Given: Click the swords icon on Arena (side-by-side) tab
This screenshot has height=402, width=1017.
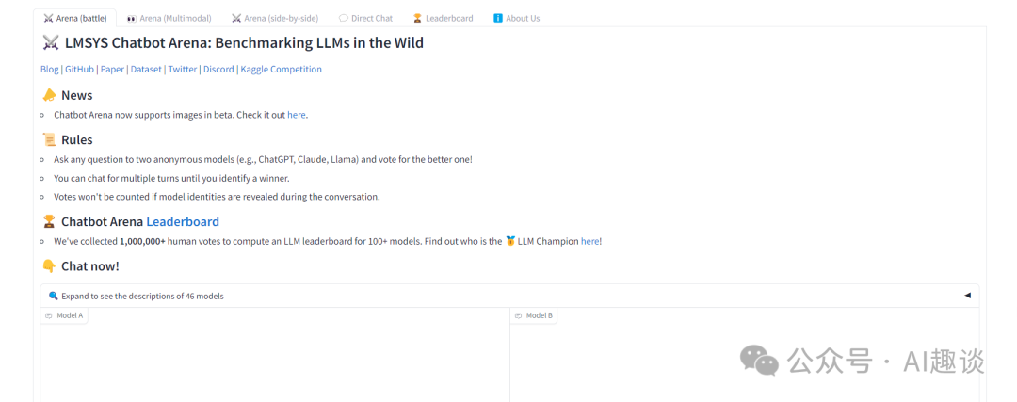Looking at the screenshot, I should 236,18.
